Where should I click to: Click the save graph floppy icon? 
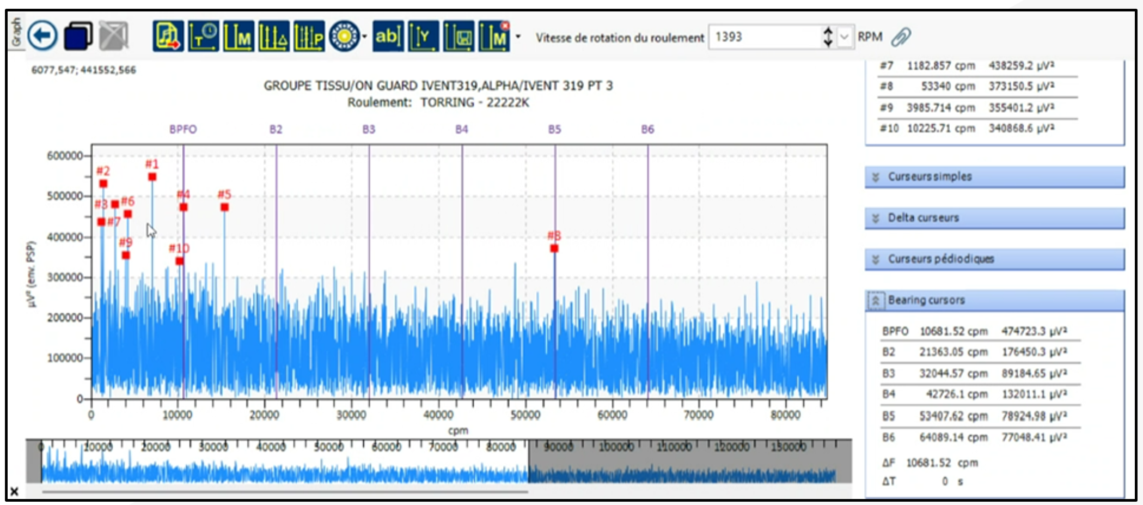[459, 36]
